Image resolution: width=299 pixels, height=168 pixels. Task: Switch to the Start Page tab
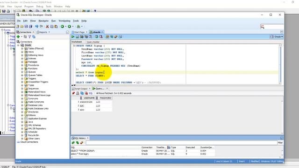pyautogui.click(x=79, y=32)
